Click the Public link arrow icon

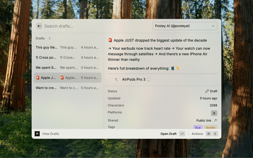215,120
